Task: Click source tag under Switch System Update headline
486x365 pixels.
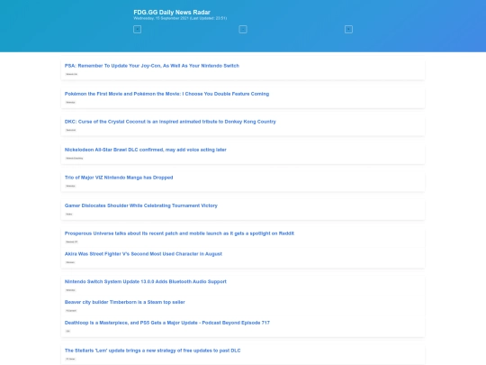Action: [x=71, y=290]
